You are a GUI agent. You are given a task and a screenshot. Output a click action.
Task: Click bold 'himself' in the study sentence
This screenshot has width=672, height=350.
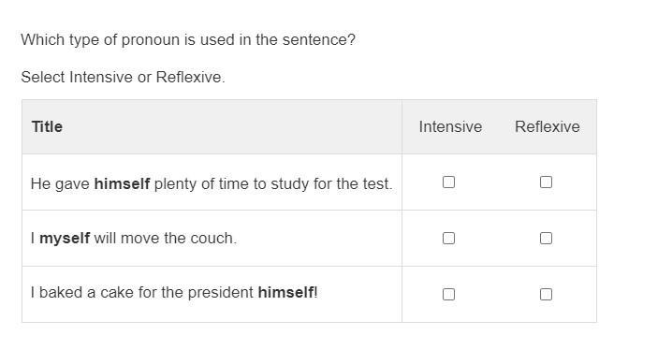pos(122,183)
